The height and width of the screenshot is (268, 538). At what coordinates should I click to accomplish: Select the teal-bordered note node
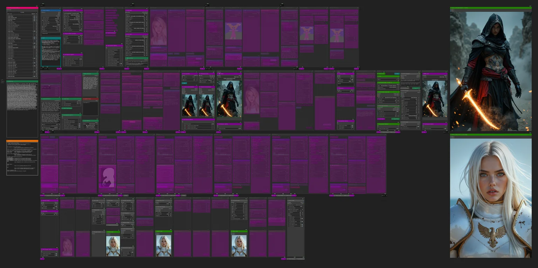coord(51,52)
